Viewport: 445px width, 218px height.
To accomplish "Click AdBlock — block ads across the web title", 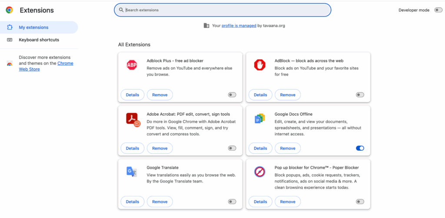I will click(309, 61).
